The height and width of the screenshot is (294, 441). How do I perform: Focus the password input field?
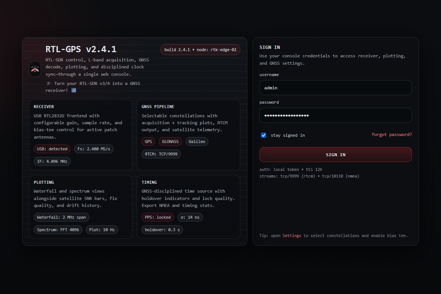(x=335, y=115)
